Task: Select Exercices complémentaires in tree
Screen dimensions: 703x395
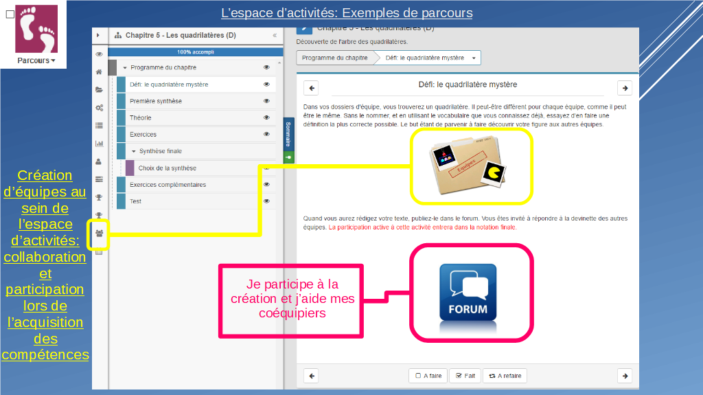Action: (168, 185)
